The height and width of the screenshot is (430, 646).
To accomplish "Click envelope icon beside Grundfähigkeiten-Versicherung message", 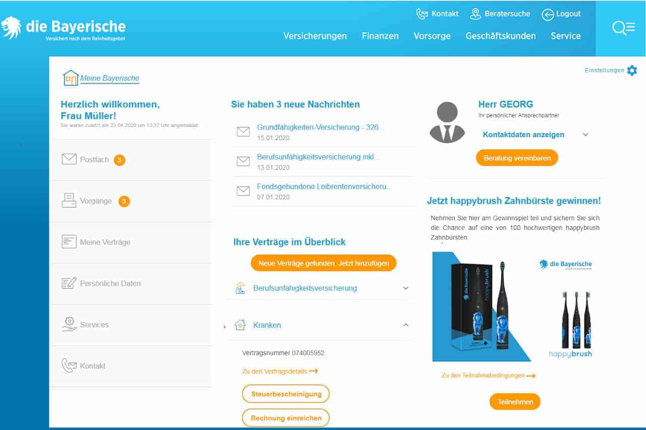I will pos(243,132).
